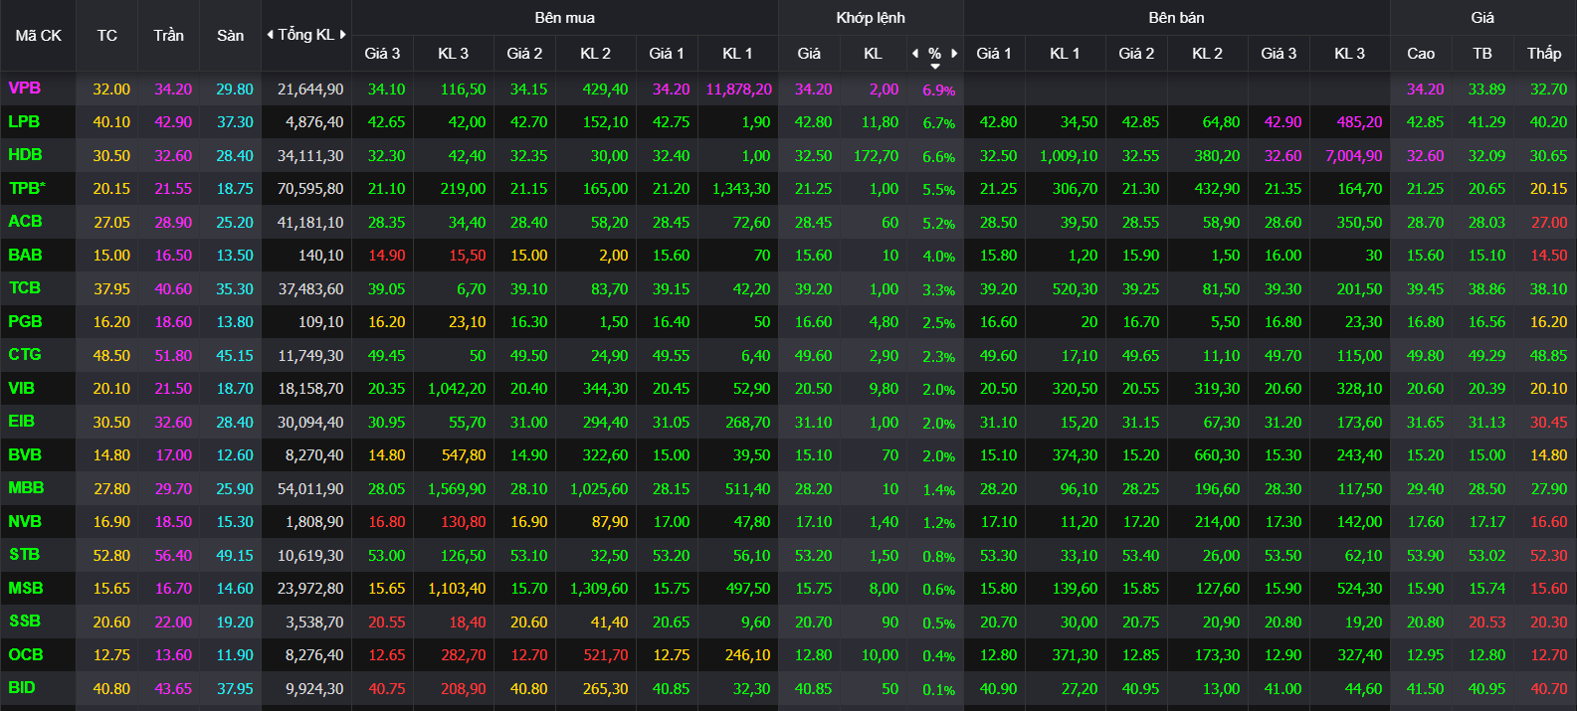Open the MBB stock symbol
Screen dimensions: 1577x711
point(26,488)
